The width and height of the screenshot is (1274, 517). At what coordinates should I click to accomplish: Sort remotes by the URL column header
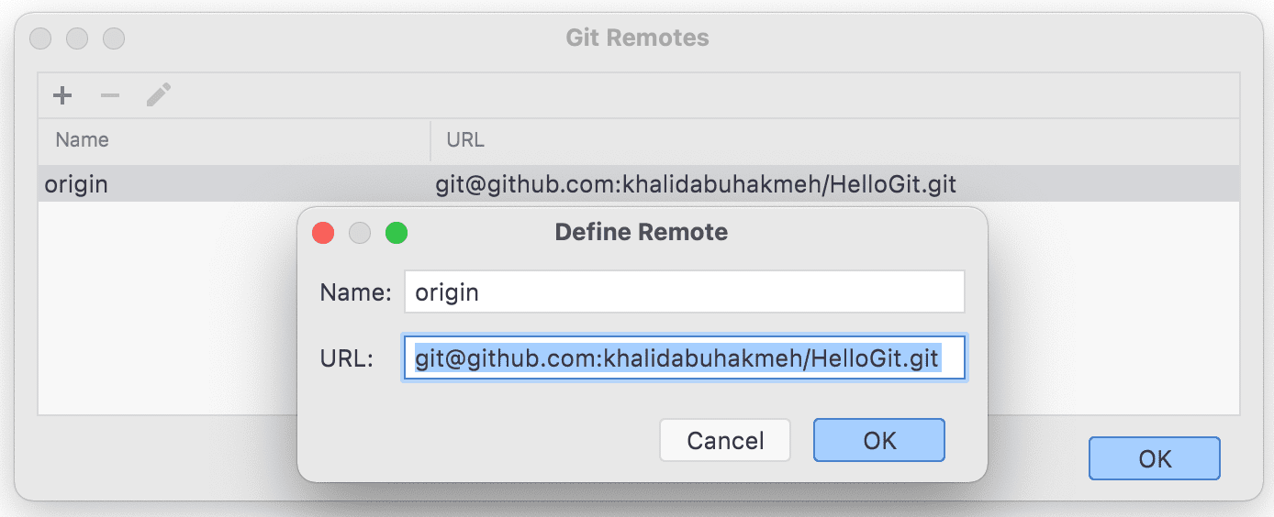835,140
